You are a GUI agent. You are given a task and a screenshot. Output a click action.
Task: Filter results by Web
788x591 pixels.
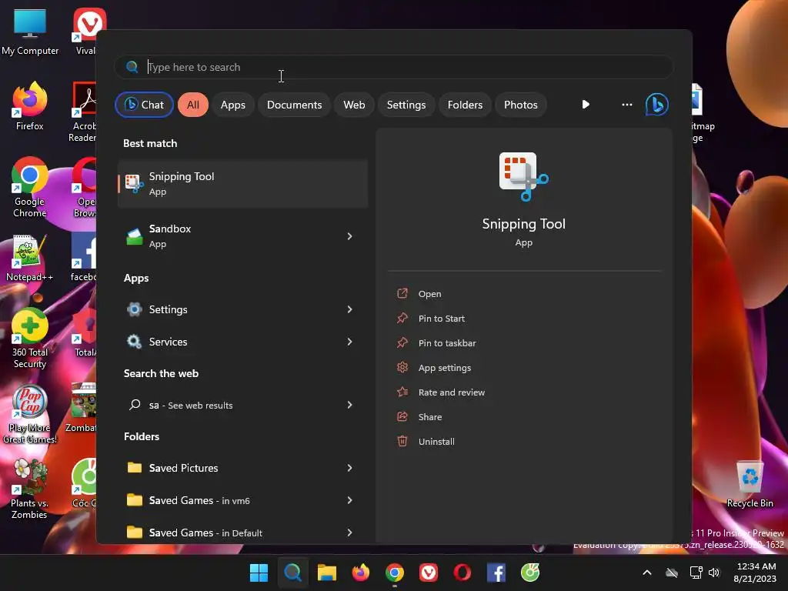354,105
